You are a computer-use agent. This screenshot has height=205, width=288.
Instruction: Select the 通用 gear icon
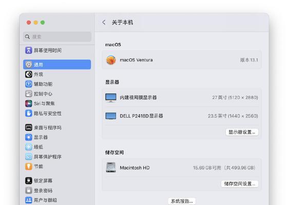[x=28, y=65]
